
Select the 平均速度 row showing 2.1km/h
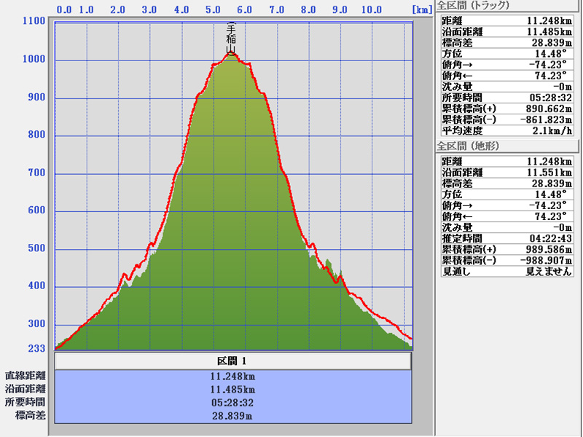[509, 130]
